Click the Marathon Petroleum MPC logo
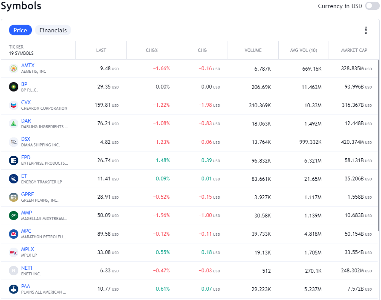Image resolution: width=381 pixels, height=300 pixels. (14, 234)
